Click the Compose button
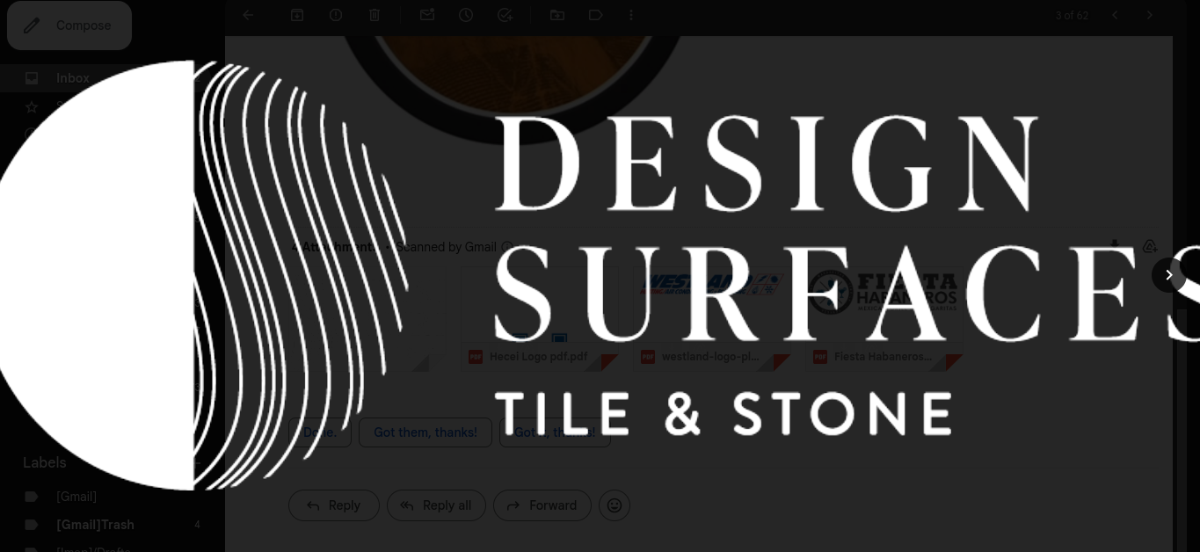Screen dimensions: 1200x552 (69, 25)
